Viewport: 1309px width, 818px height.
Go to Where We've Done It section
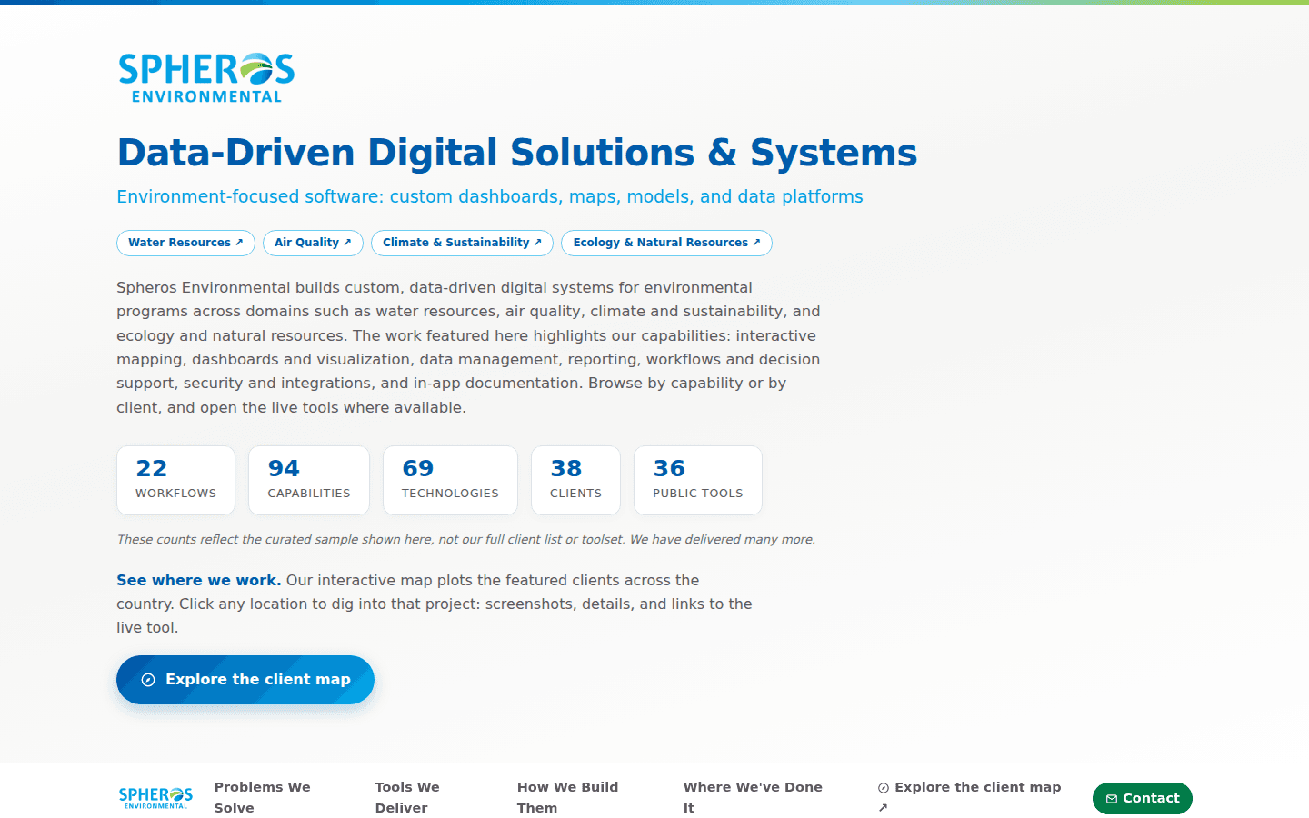click(x=753, y=797)
